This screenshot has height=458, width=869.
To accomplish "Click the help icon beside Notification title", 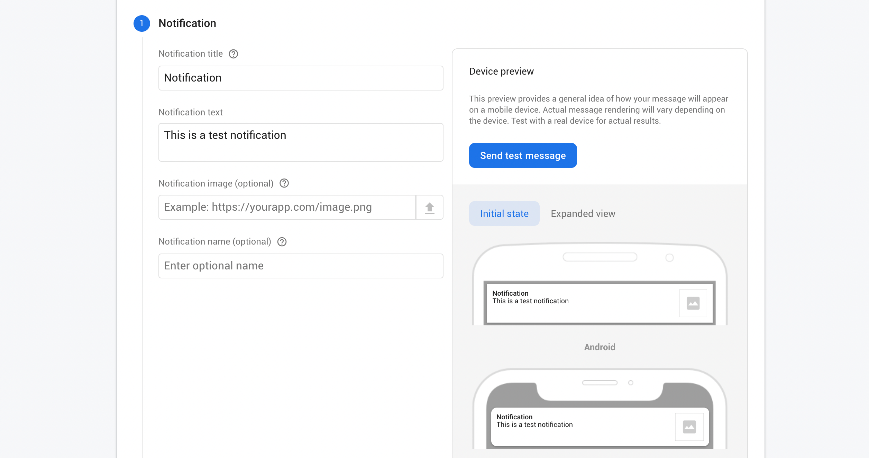I will tap(234, 54).
